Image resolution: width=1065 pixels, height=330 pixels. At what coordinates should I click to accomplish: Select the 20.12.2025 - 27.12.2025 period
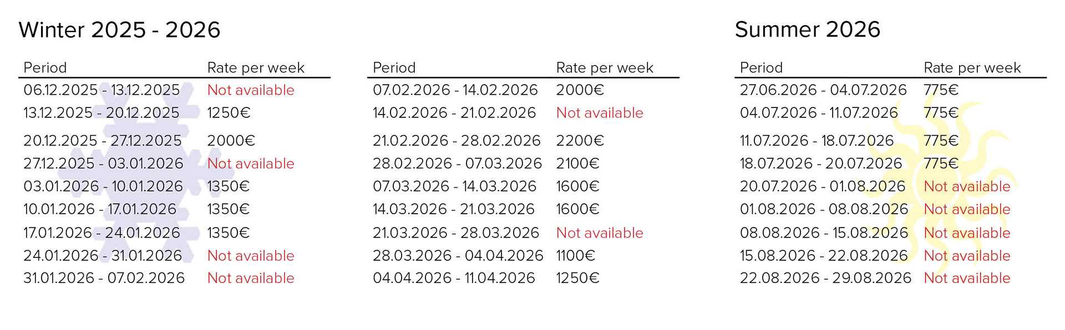(x=102, y=141)
